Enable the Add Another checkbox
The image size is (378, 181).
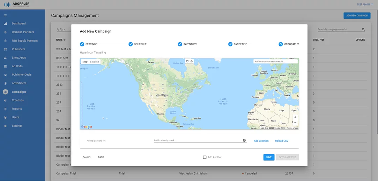click(205, 157)
